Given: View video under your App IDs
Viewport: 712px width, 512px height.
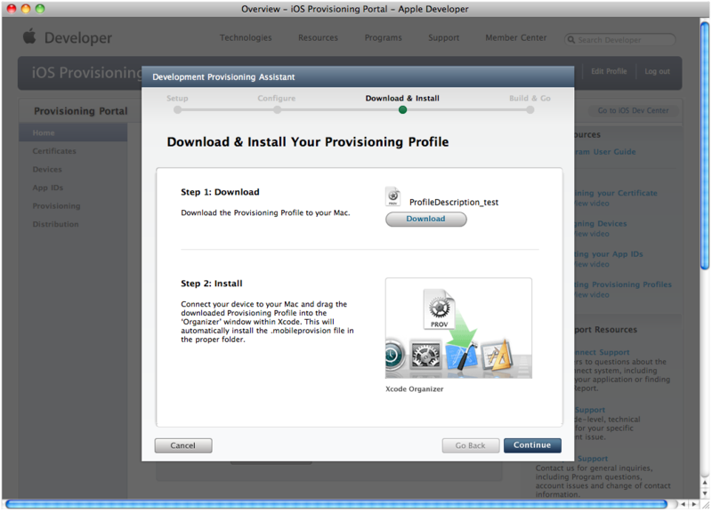Looking at the screenshot, I should click(x=592, y=264).
